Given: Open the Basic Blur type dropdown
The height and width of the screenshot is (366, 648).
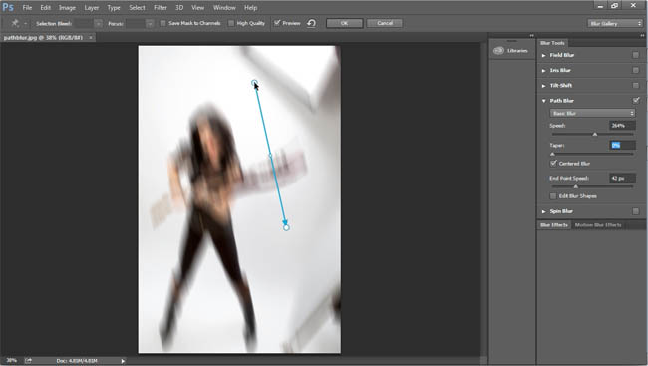Looking at the screenshot, I should (x=592, y=113).
